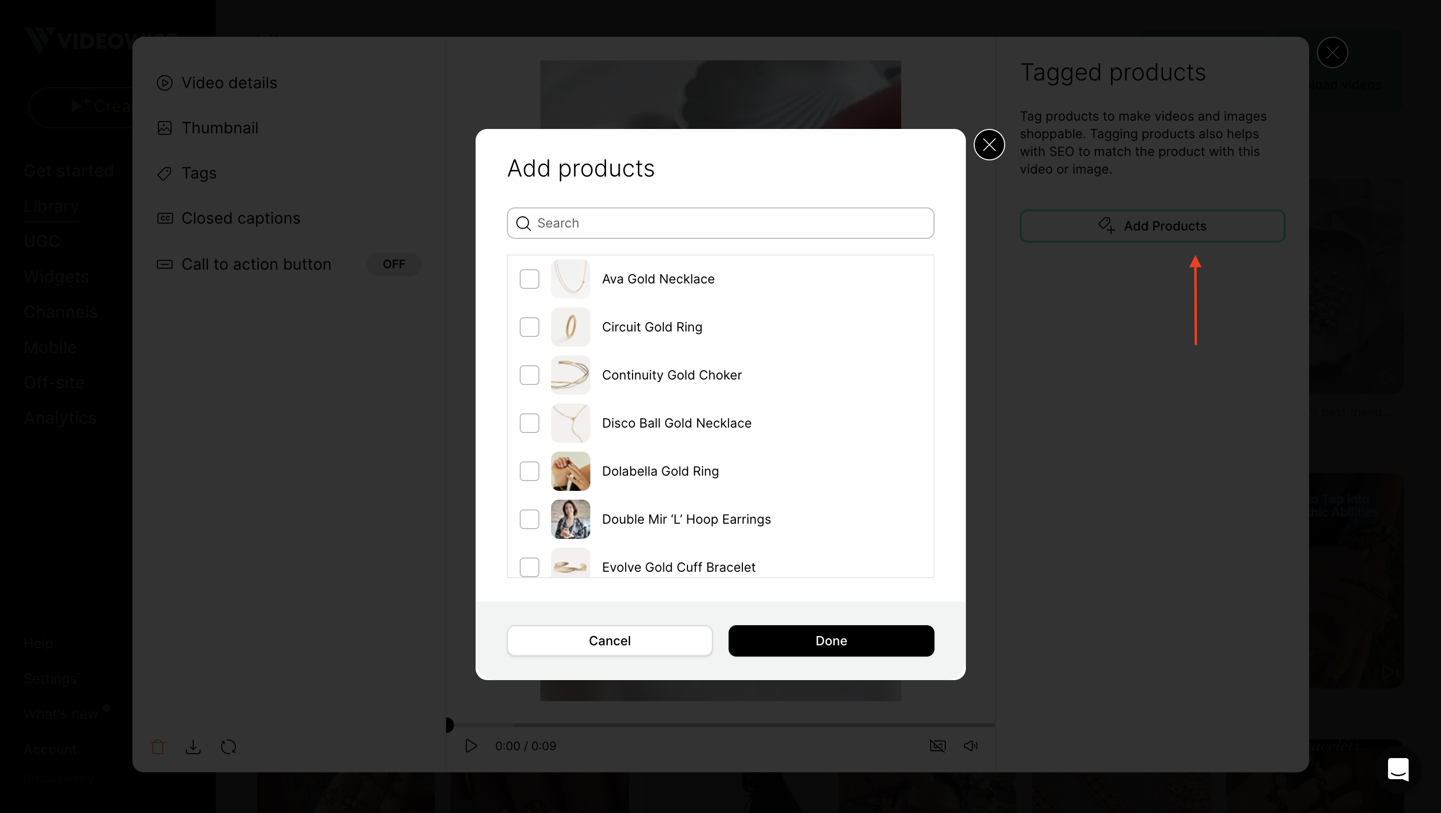This screenshot has width=1441, height=813.
Task: Click the Disco Ball Gold Necklace thumbnail
Action: pos(570,423)
